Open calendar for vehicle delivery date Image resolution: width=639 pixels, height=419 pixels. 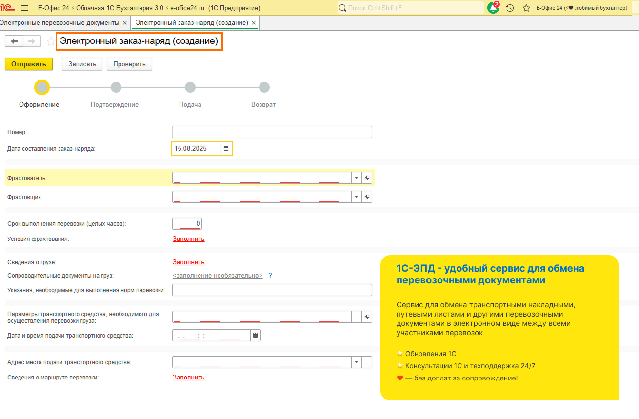255,335
